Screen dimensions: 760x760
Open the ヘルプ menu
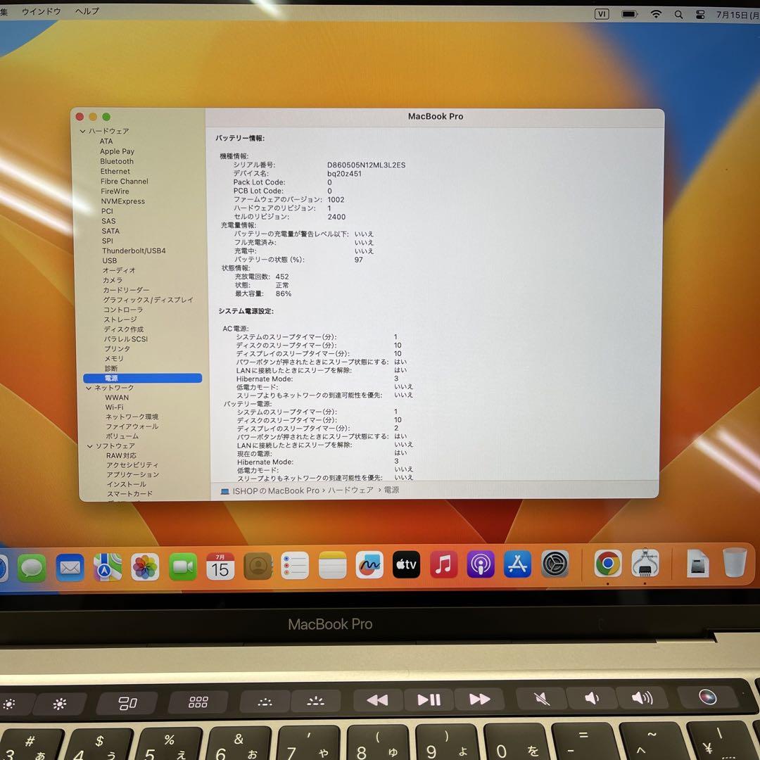87,11
